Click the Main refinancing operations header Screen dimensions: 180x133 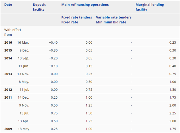pyautogui.click(x=85, y=5)
